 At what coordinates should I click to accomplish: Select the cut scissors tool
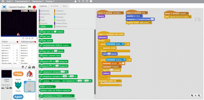tap(79, 1)
